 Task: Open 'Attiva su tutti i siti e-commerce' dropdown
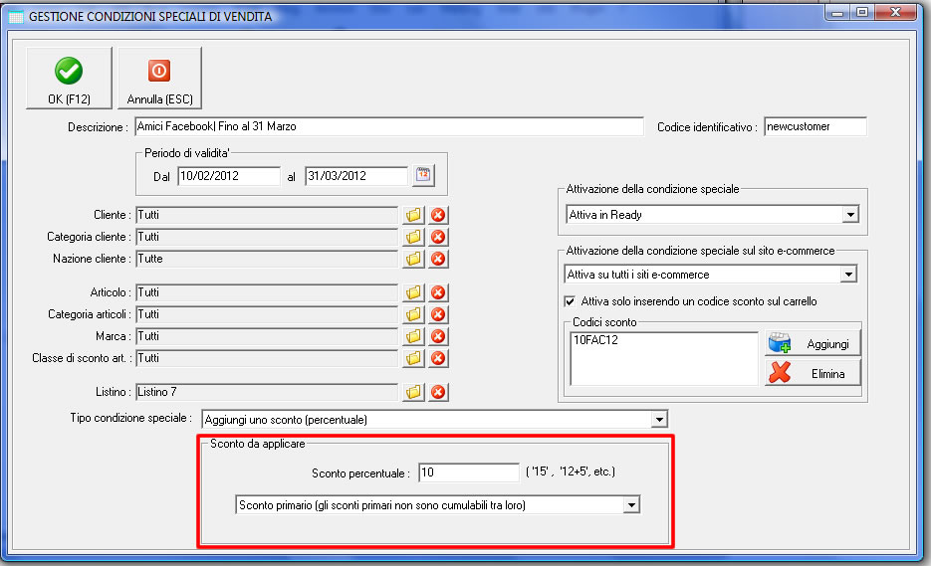[848, 275]
